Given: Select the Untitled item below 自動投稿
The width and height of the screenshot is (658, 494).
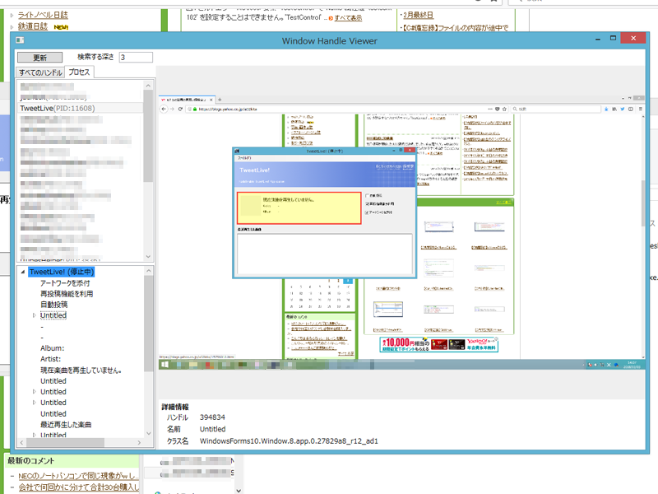Looking at the screenshot, I should pyautogui.click(x=53, y=315).
